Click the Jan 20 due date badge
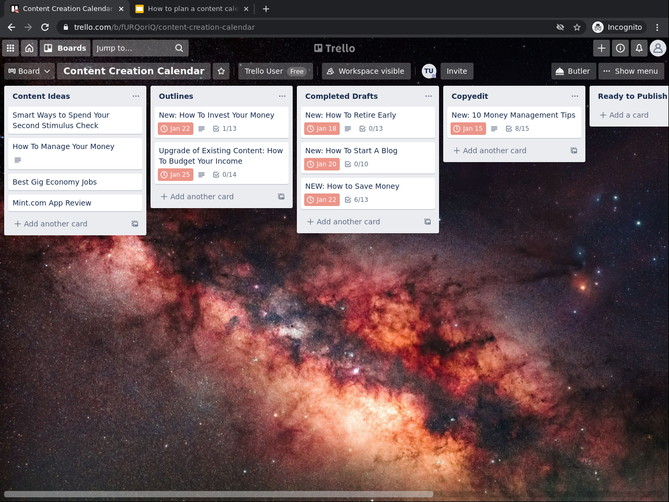The height and width of the screenshot is (502, 669). point(322,164)
